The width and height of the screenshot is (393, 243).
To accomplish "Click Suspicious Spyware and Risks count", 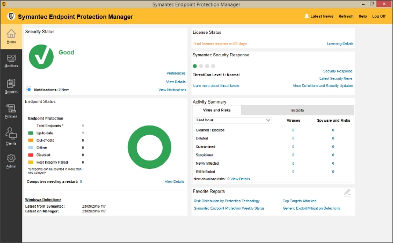I will [x=333, y=155].
